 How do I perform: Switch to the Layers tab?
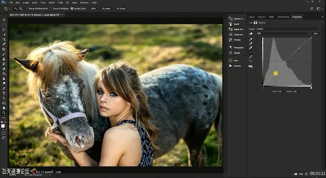click(251, 17)
